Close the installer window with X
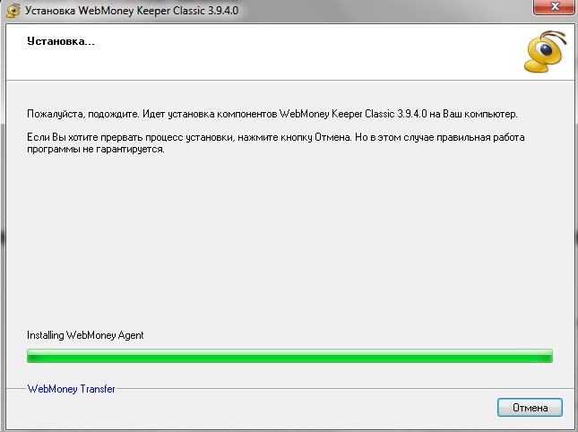Image resolution: width=578 pixels, height=432 pixels. (554, 6)
